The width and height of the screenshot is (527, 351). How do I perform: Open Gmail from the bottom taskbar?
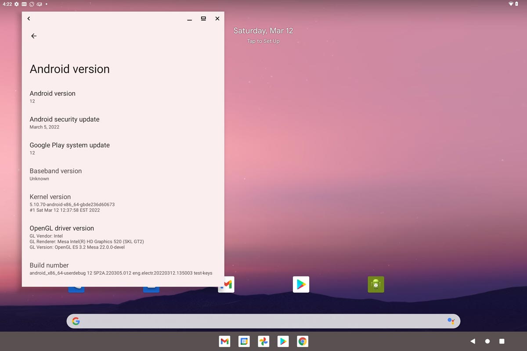pyautogui.click(x=224, y=341)
